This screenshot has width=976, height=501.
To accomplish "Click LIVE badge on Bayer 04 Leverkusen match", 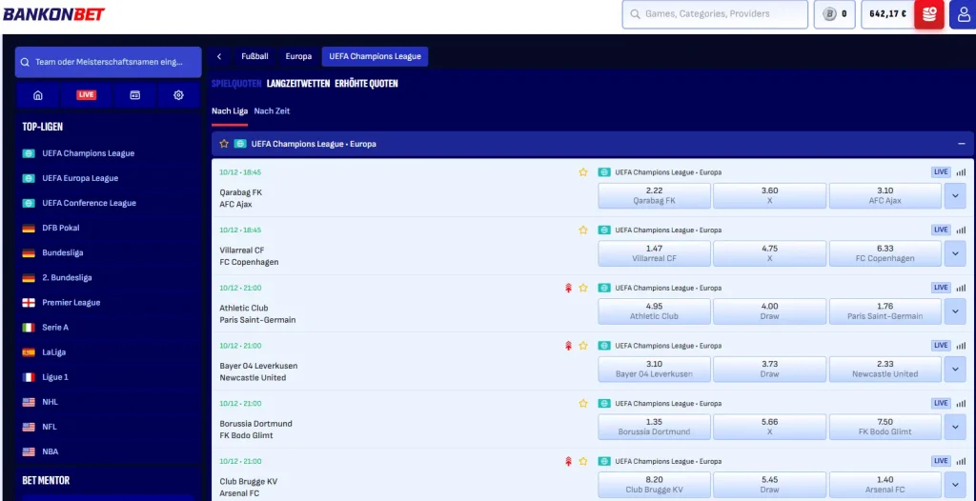I will click(x=941, y=346).
